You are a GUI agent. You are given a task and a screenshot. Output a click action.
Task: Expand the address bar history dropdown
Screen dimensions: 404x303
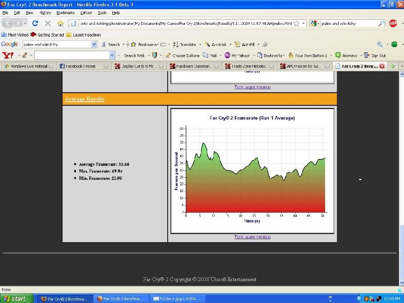click(304, 23)
